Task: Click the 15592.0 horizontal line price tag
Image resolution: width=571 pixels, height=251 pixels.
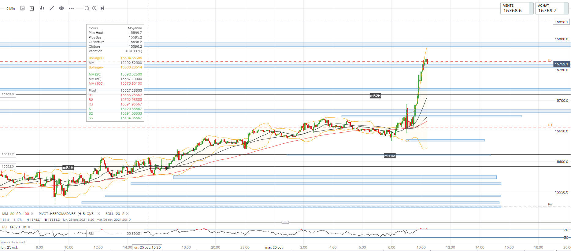Action: coord(8,167)
